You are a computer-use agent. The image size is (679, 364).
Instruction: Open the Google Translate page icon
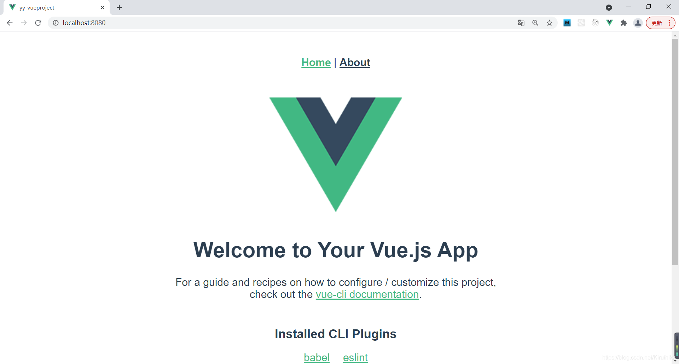click(521, 23)
